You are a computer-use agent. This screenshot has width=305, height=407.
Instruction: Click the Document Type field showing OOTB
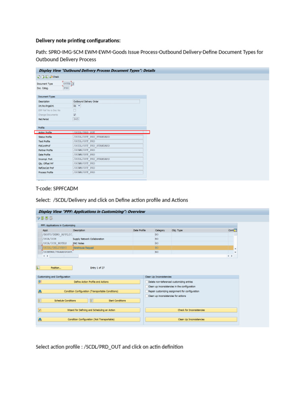coord(67,84)
